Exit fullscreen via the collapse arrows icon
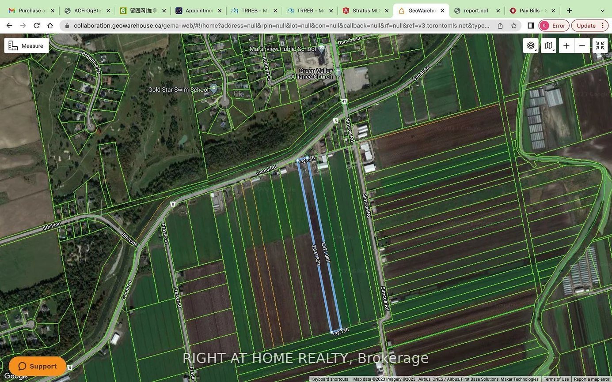This screenshot has width=612, height=382. (600, 45)
